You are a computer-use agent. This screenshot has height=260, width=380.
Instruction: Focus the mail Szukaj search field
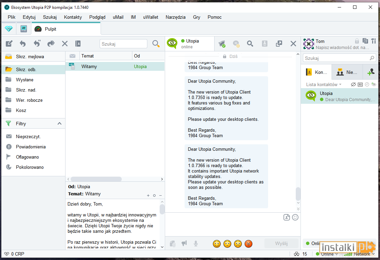(x=123, y=44)
